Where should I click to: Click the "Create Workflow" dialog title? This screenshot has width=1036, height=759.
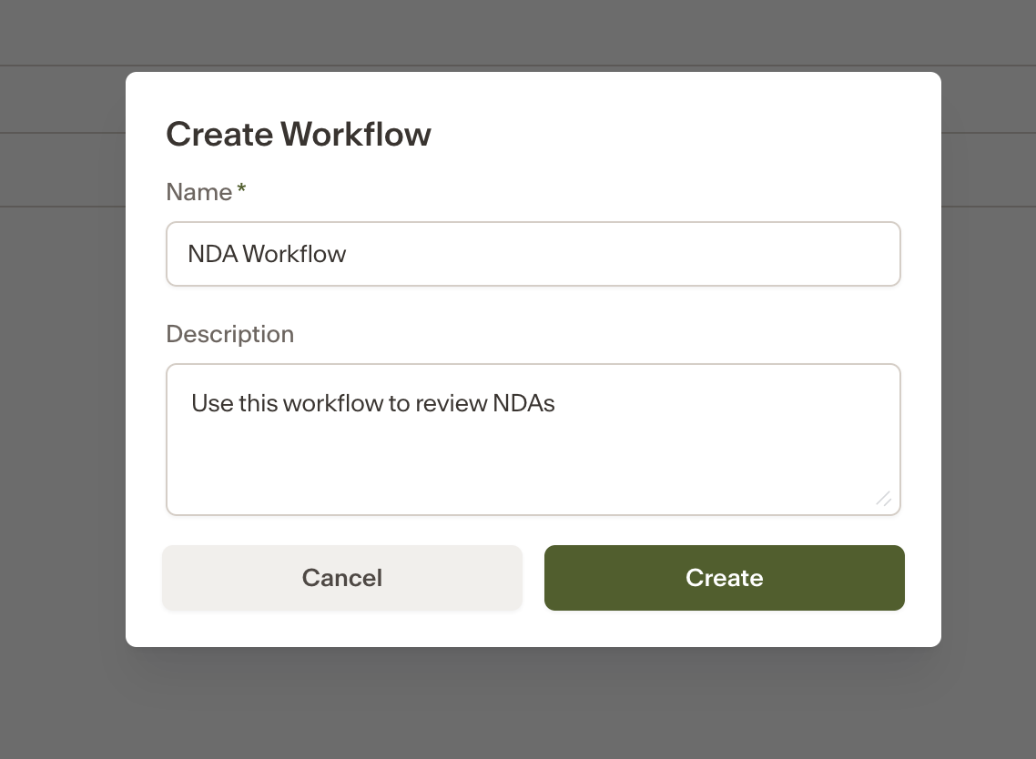(x=299, y=134)
